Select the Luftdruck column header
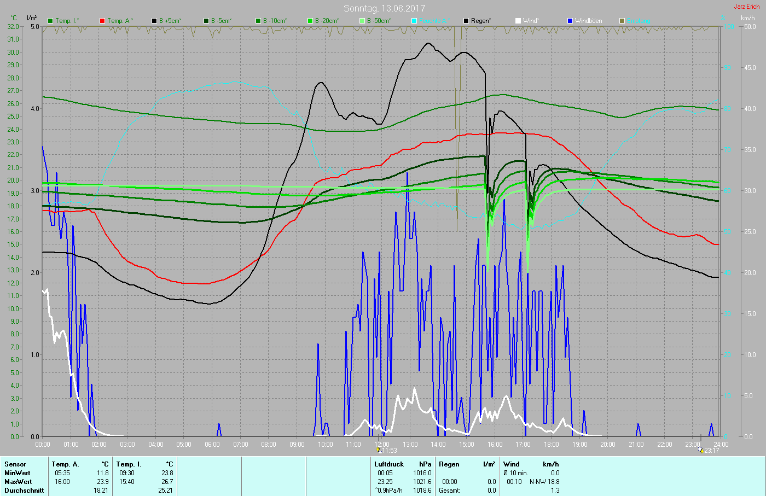This screenshot has height=496, width=766. [x=389, y=464]
